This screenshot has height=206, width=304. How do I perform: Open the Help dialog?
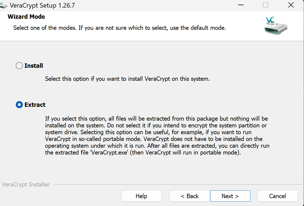(141, 196)
